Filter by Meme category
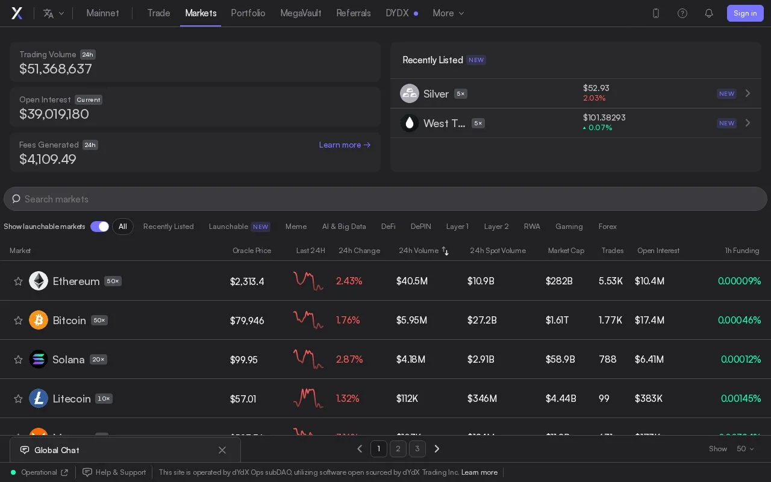 296,227
